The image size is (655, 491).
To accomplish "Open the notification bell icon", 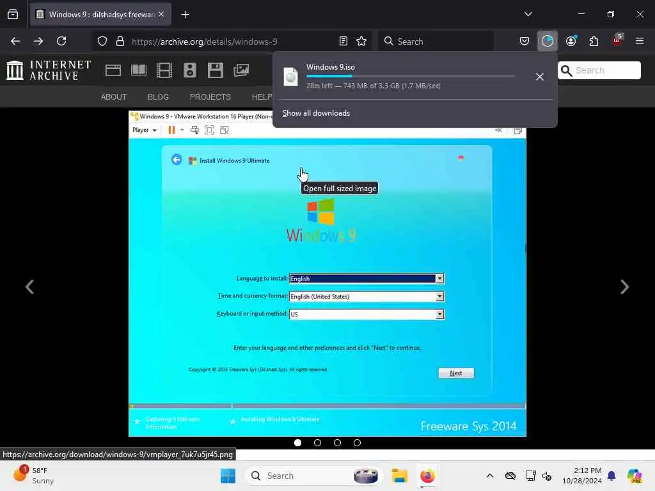I will coord(612,476).
